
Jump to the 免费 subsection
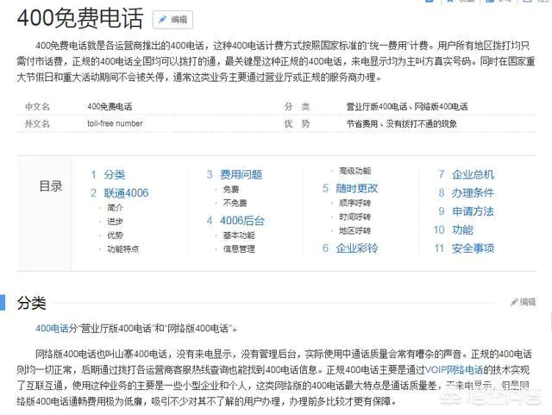(231, 189)
